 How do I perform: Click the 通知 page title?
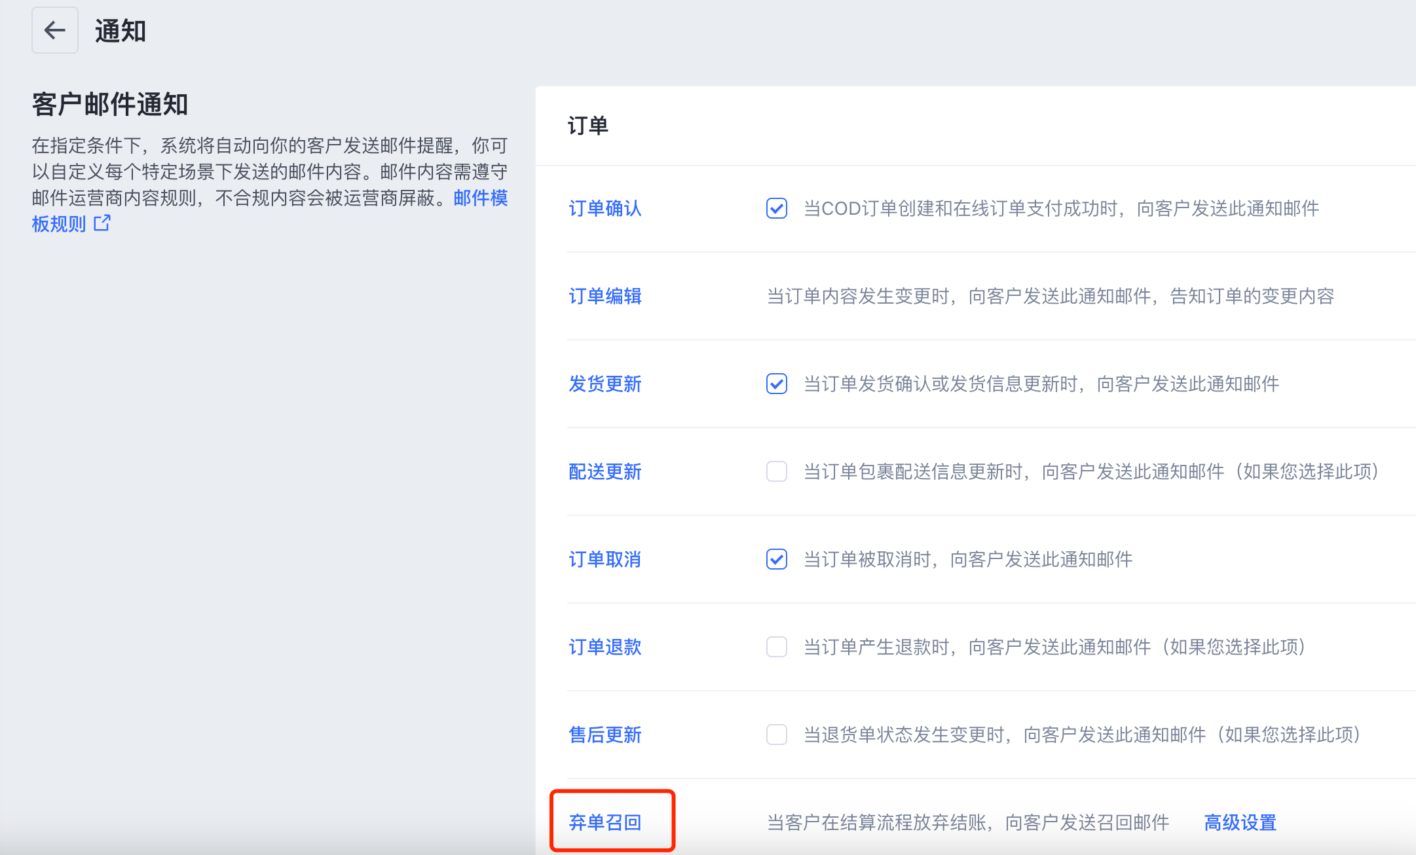121,31
